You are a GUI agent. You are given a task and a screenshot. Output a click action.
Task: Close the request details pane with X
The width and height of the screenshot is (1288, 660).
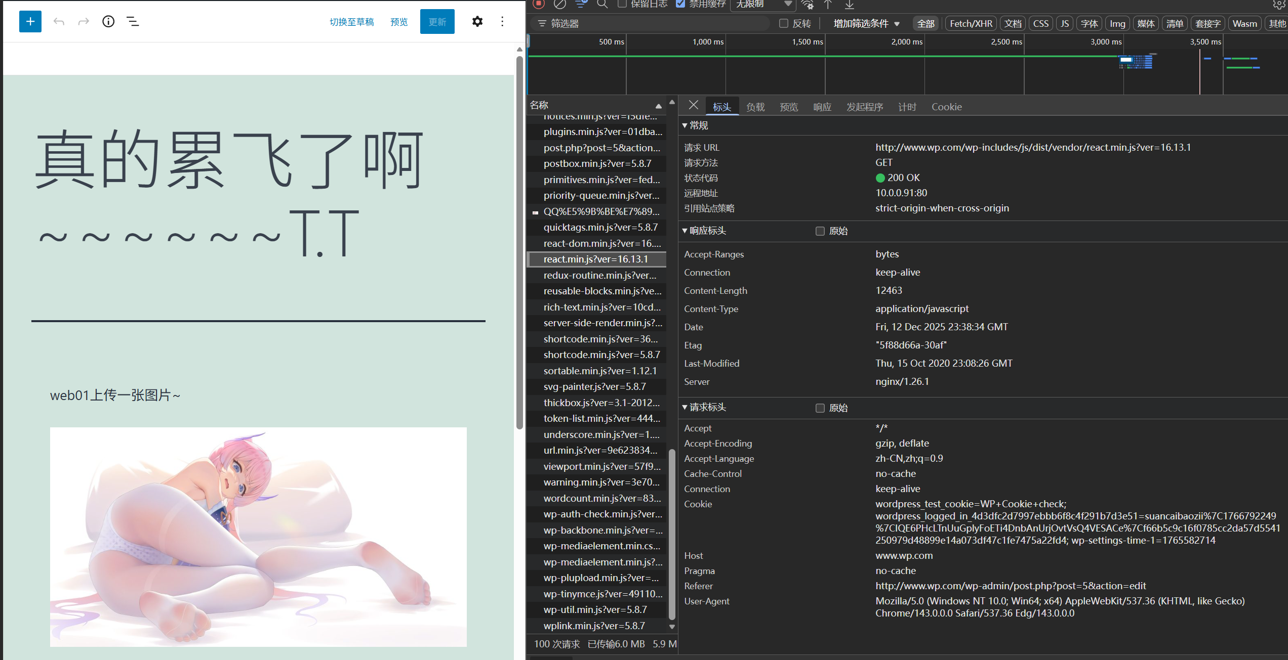694,105
